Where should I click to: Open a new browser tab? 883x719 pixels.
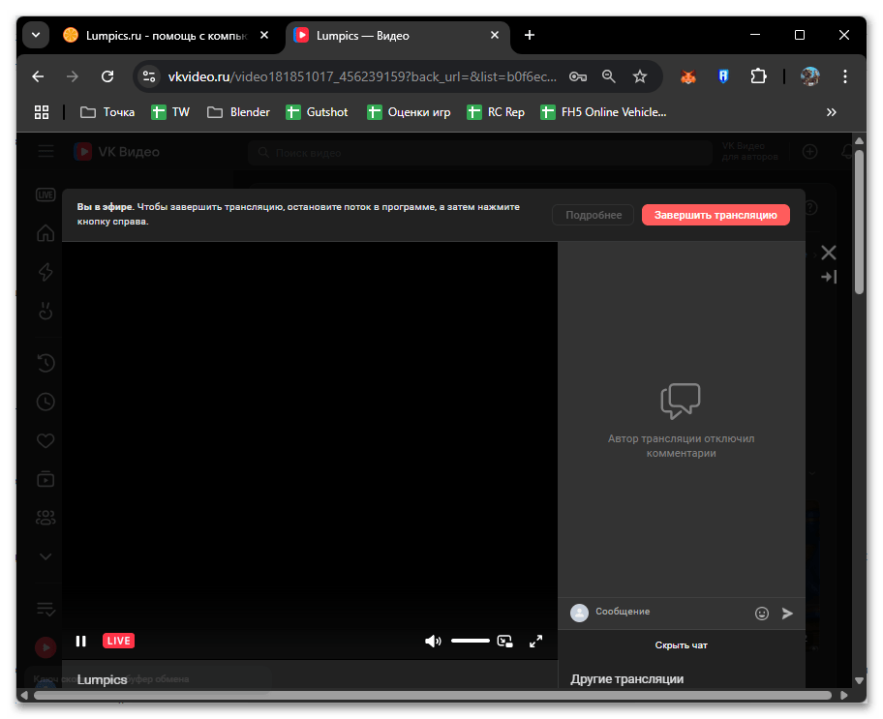(x=529, y=35)
